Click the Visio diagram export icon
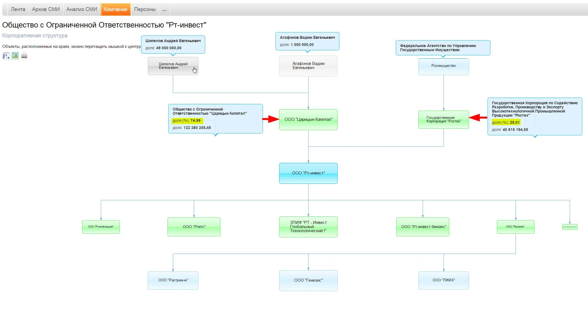 (x=6, y=56)
